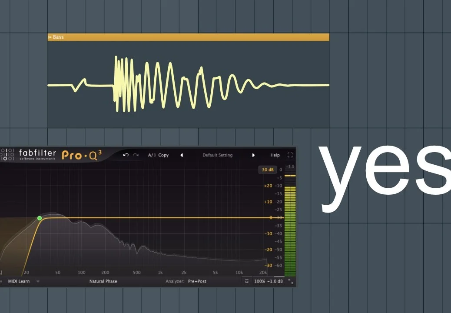Select the green high-pass EQ band node
This screenshot has width=451, height=313.
[x=40, y=218]
